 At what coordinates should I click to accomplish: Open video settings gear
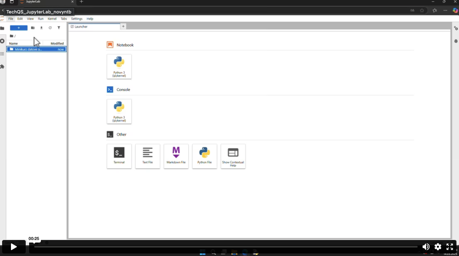[x=438, y=247]
